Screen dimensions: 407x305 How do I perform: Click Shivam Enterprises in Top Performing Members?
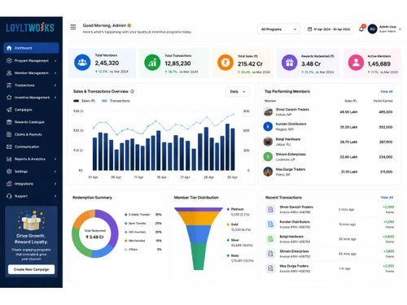291,155
